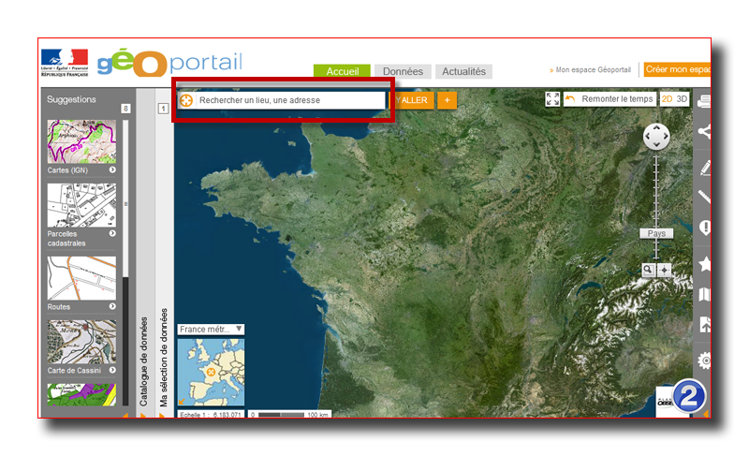Screen dimensions: 749x456
Task: Click the Y ALLER search button
Action: point(413,100)
